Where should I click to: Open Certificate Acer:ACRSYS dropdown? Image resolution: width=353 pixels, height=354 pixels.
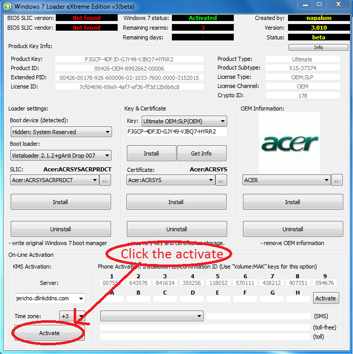[170, 180]
